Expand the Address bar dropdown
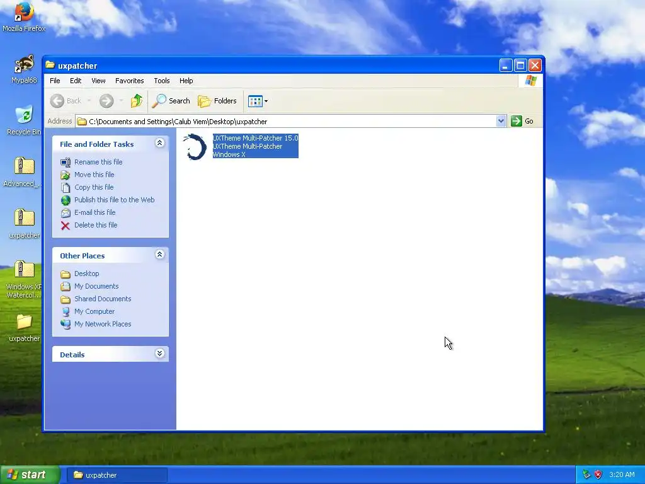Image resolution: width=645 pixels, height=484 pixels. [x=501, y=121]
